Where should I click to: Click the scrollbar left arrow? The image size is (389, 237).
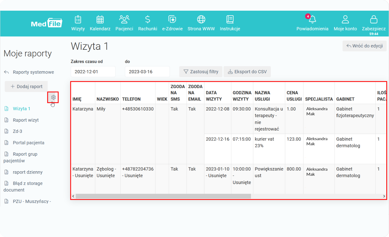click(x=73, y=196)
